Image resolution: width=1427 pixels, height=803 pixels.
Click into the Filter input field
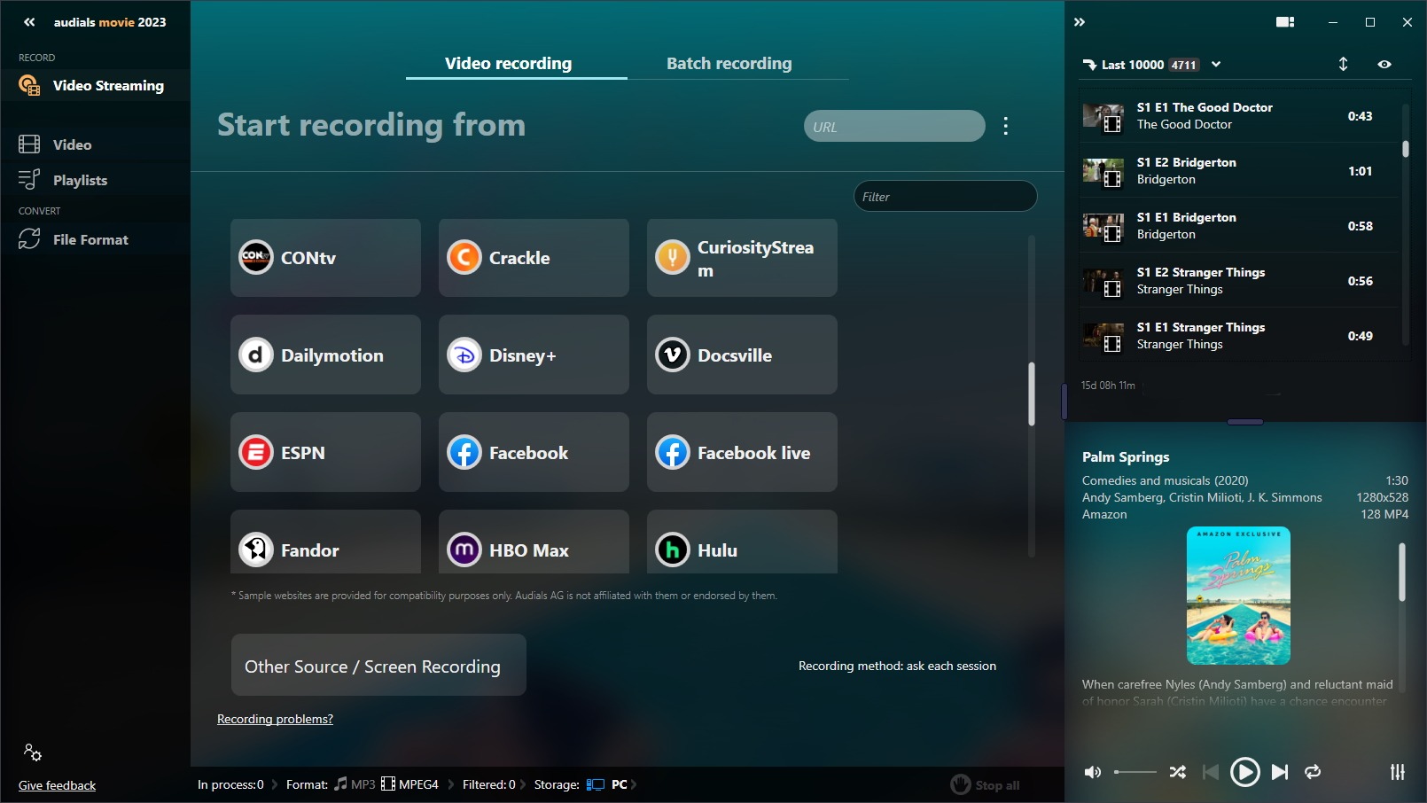click(x=945, y=197)
